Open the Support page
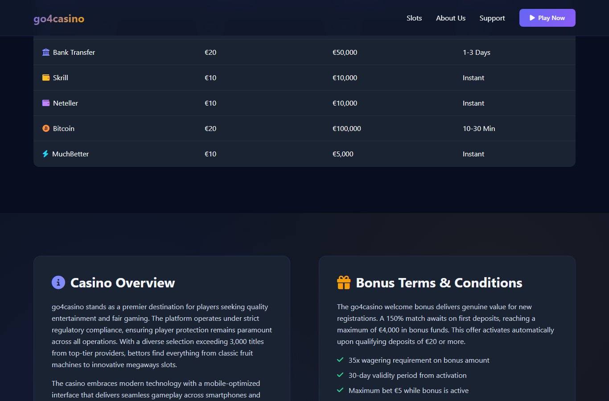 tap(492, 18)
